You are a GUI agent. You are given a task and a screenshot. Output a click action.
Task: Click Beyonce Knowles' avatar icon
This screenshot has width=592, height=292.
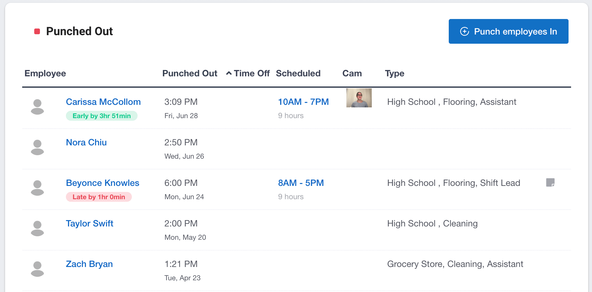pos(37,188)
